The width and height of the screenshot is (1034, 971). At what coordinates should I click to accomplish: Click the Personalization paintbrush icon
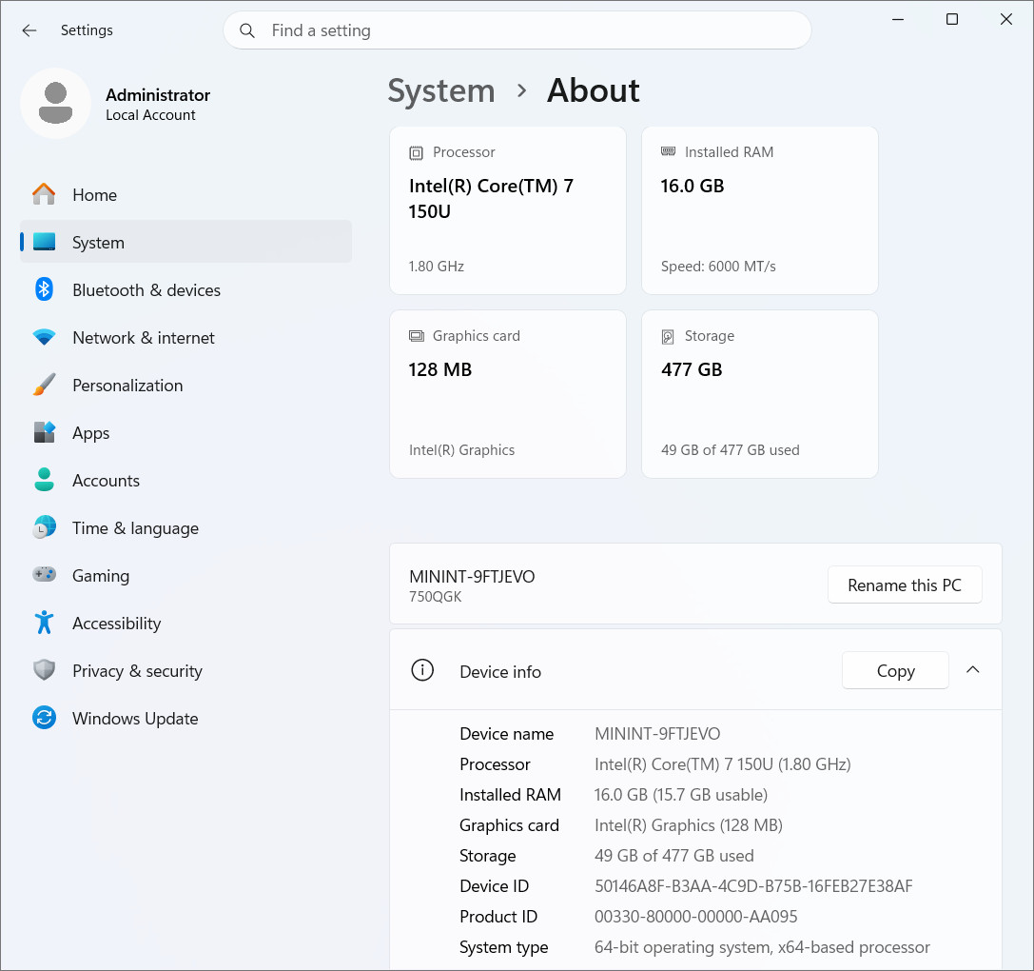[44, 385]
